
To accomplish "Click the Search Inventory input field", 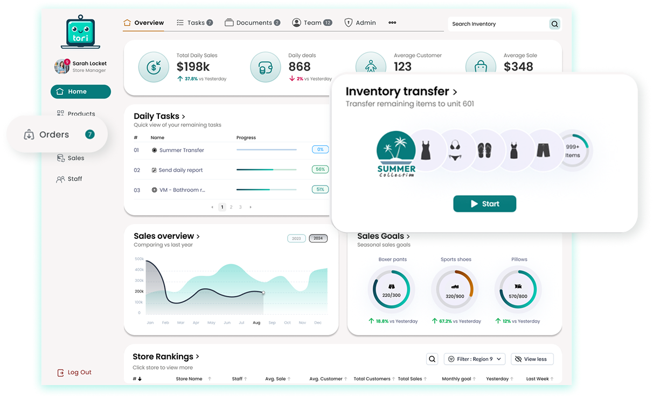I will tap(496, 24).
